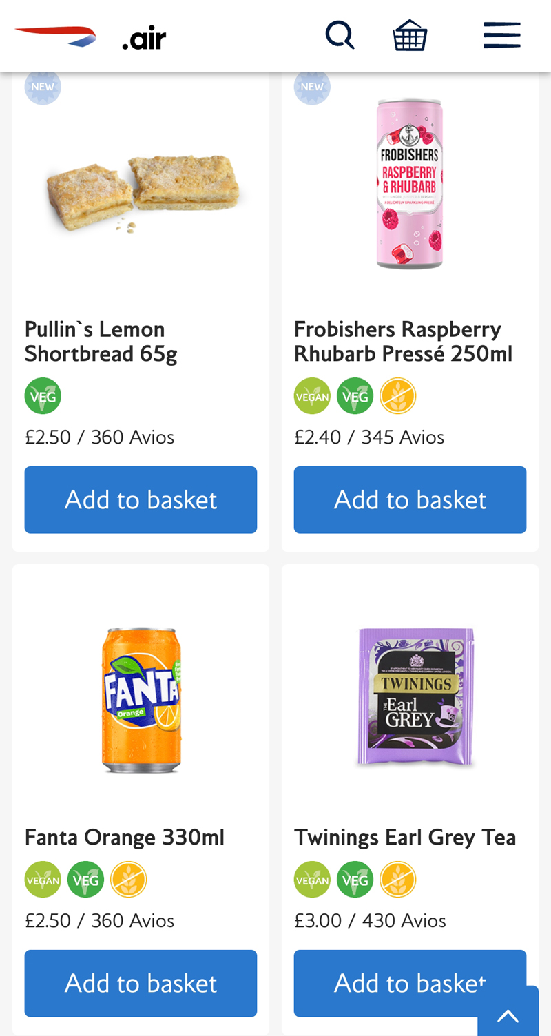Click the VEG icon under Twinings Earl Grey

(355, 880)
